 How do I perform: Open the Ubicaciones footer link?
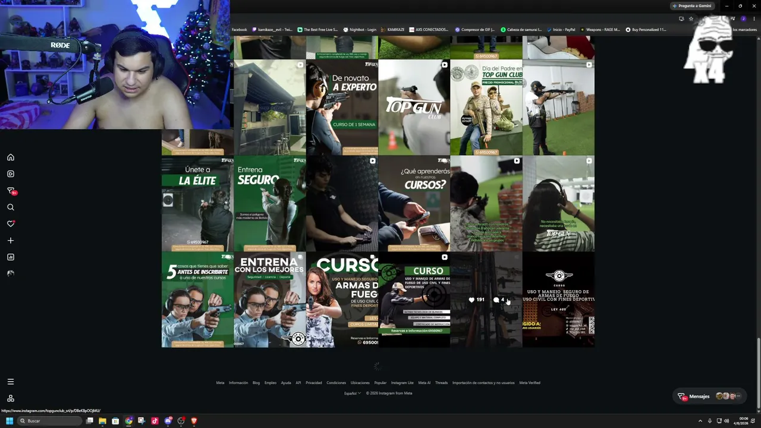tap(360, 383)
